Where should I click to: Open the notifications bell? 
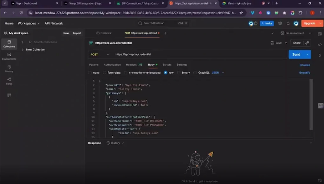pos(288,23)
